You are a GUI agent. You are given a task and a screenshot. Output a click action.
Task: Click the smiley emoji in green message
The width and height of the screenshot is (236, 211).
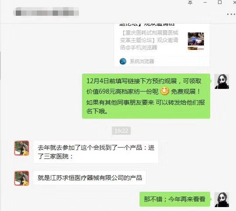(x=164, y=91)
